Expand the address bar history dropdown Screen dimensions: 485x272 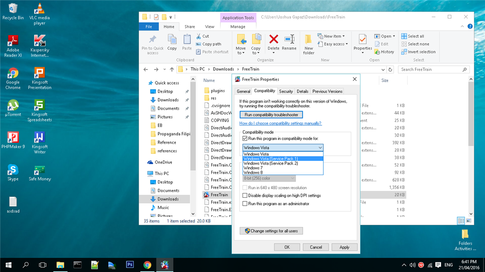[x=383, y=70]
